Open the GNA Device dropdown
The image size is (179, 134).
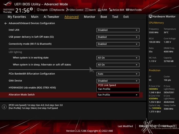[x=118, y=81]
